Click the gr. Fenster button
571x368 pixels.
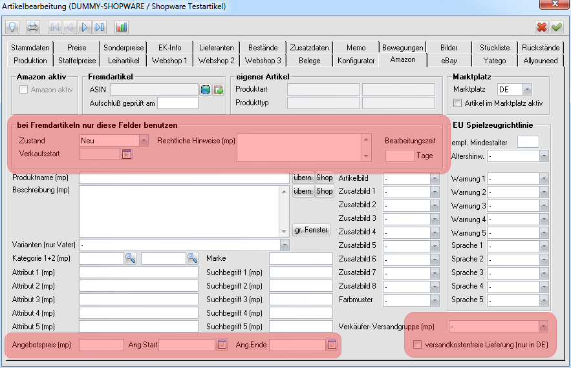(x=311, y=230)
